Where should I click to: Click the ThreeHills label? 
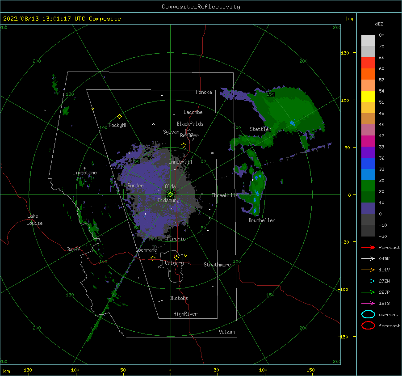(x=225, y=195)
